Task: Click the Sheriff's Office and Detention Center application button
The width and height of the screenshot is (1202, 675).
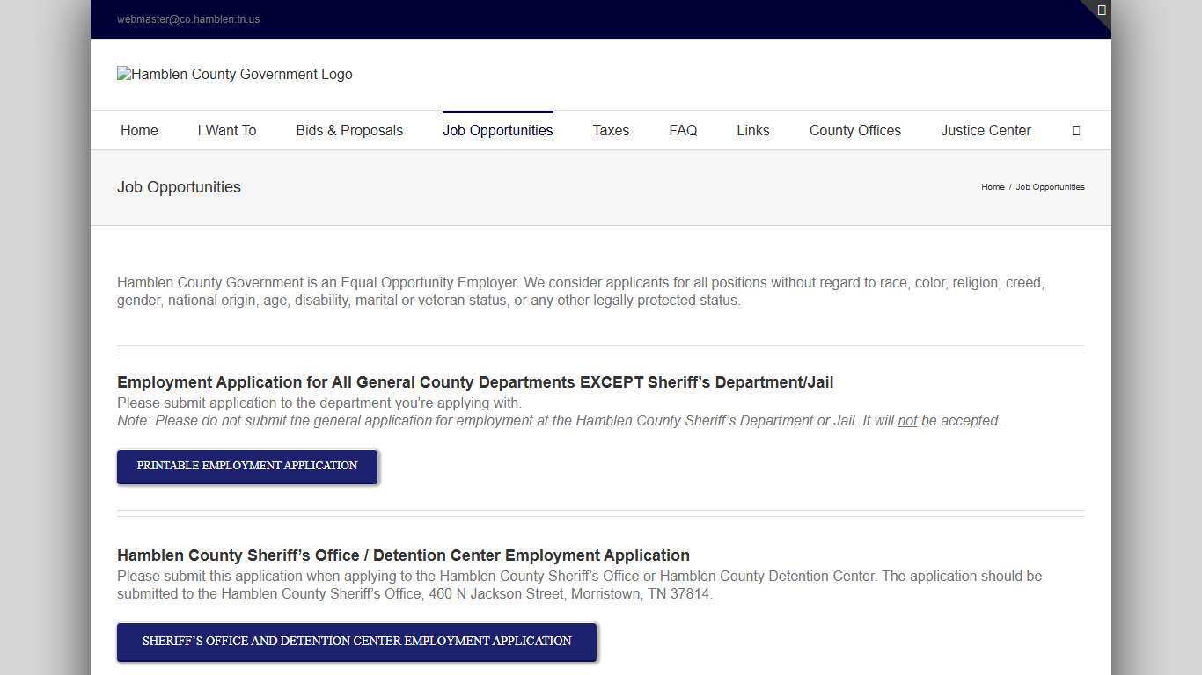Action: point(356,641)
